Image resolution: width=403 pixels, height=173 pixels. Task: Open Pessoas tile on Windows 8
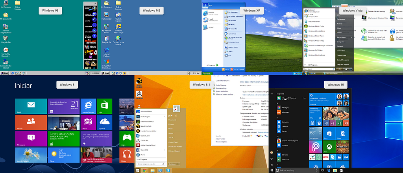(31, 122)
